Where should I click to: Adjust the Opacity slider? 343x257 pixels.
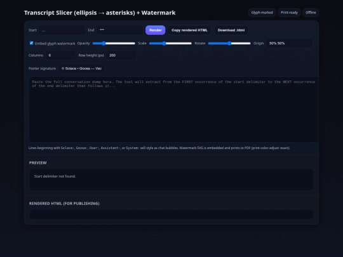114,43
